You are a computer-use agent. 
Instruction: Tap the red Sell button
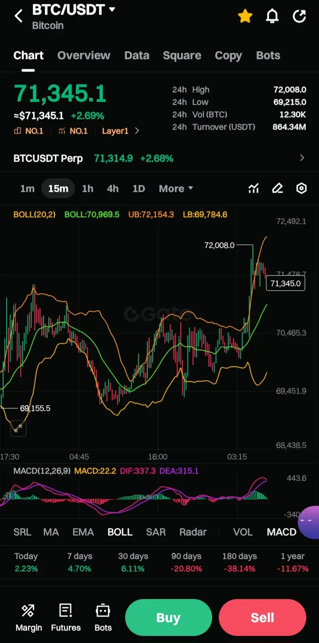pyautogui.click(x=262, y=618)
